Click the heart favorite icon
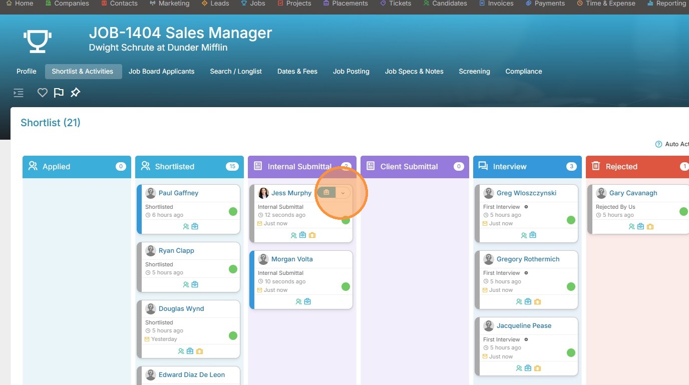The image size is (689, 385). point(43,93)
